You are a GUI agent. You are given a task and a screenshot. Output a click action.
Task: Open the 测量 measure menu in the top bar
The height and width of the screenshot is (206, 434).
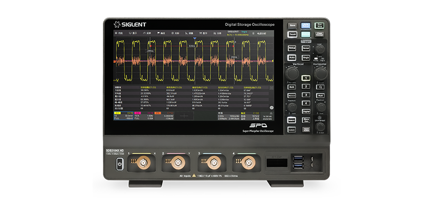tap(189, 33)
